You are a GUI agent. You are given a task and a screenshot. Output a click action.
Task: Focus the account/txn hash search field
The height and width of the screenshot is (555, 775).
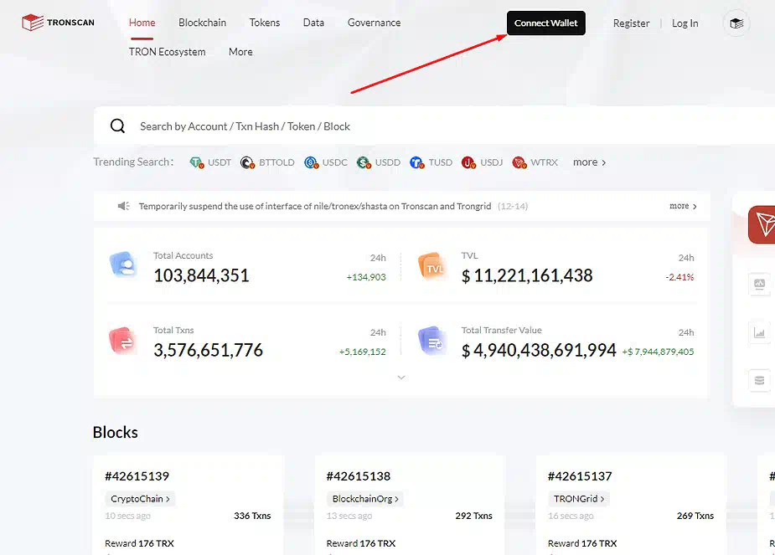pos(435,126)
